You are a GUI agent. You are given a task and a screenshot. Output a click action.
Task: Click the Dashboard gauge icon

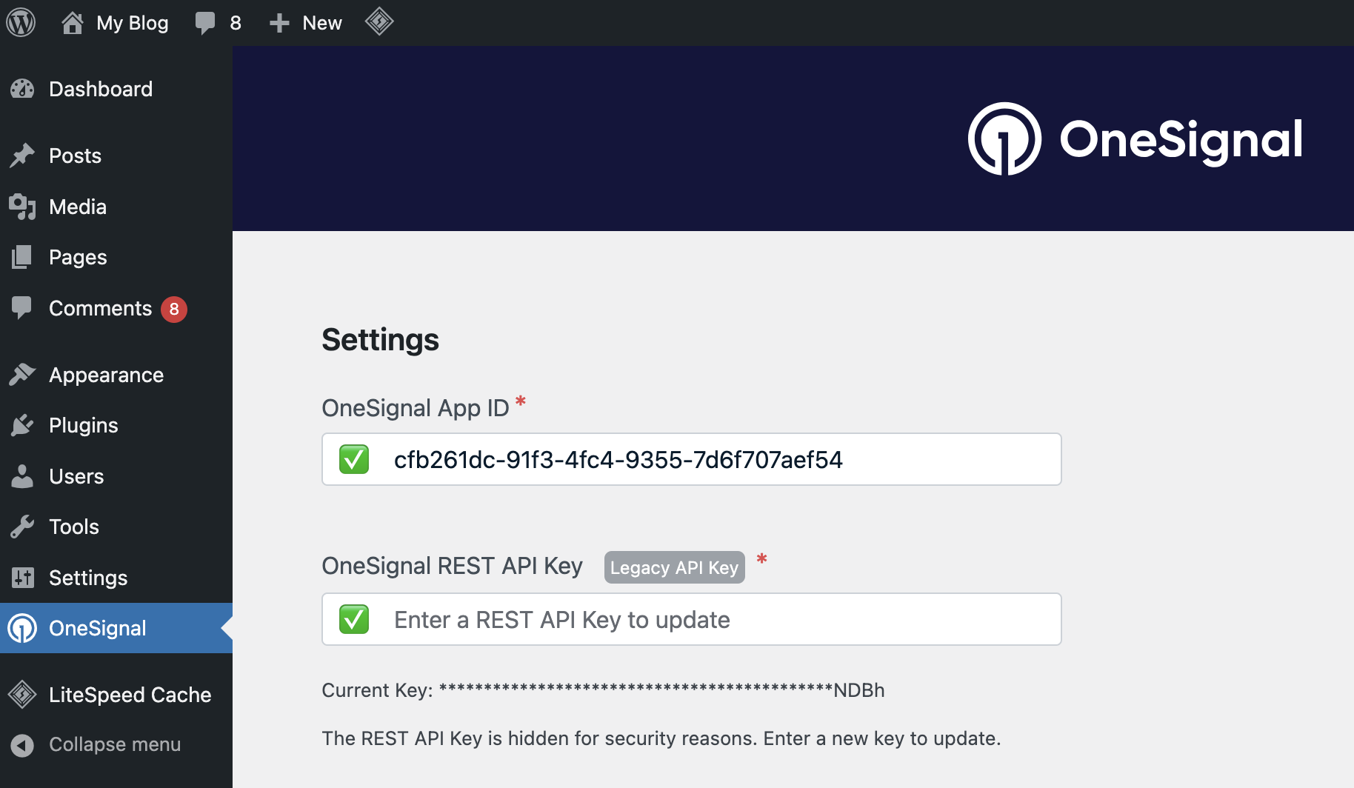point(22,89)
